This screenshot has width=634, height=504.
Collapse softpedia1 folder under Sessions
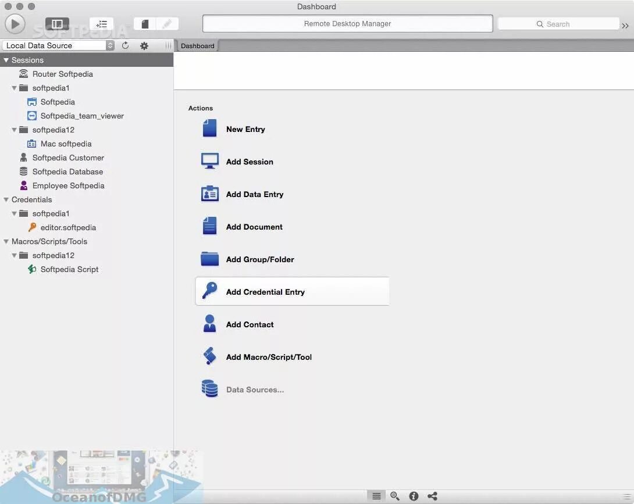(x=14, y=88)
